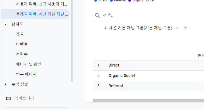Open the 이벤트 report
This screenshot has height=110, width=204.
(22, 44)
